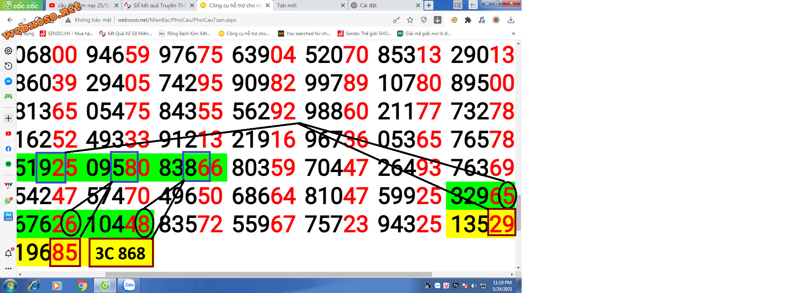Open browsing history from the sidebar
Screen dimensions: 792x293
tap(8, 66)
